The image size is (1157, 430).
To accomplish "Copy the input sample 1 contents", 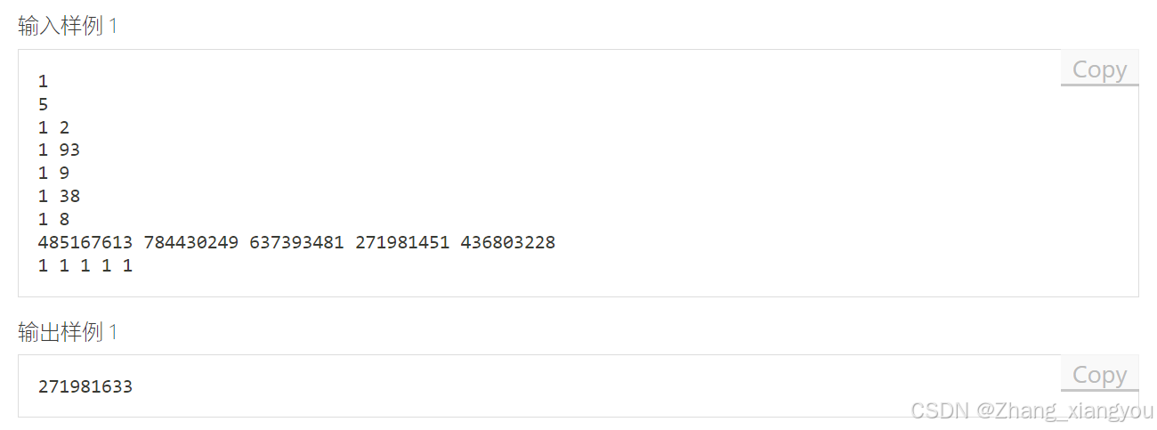I will pos(1099,69).
